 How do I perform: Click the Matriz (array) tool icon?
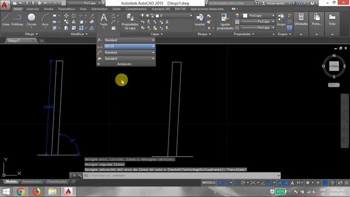(x=81, y=28)
